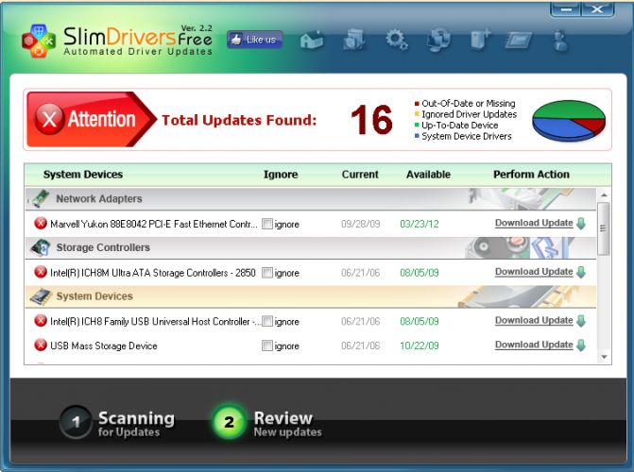The height and width of the screenshot is (472, 634).
Task: Tick ignore checkbox for Intel ICH8M Storage Controllers
Action: click(267, 273)
